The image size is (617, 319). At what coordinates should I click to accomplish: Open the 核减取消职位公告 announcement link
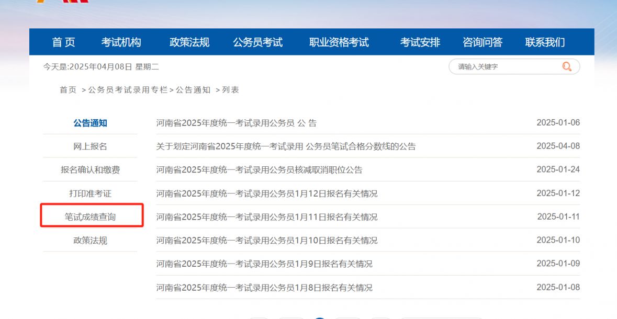(x=259, y=170)
